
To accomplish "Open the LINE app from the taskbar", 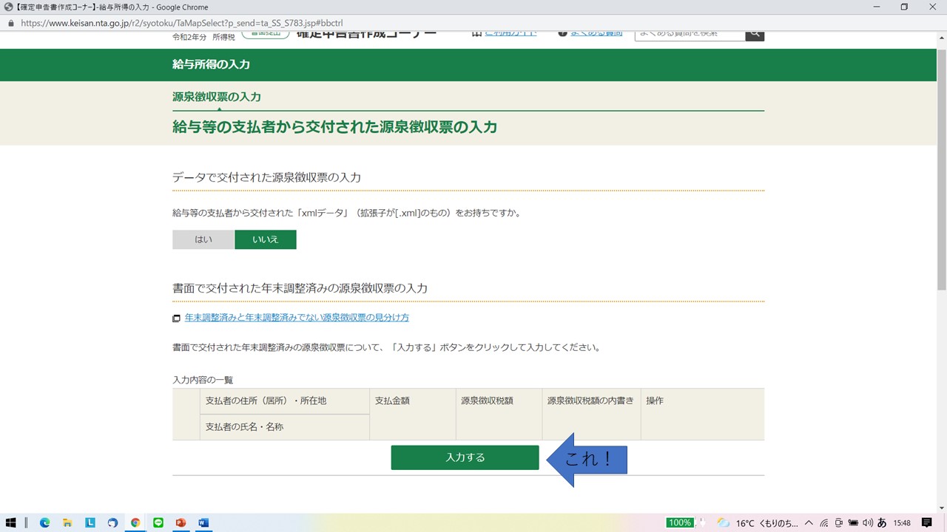I will [158, 522].
